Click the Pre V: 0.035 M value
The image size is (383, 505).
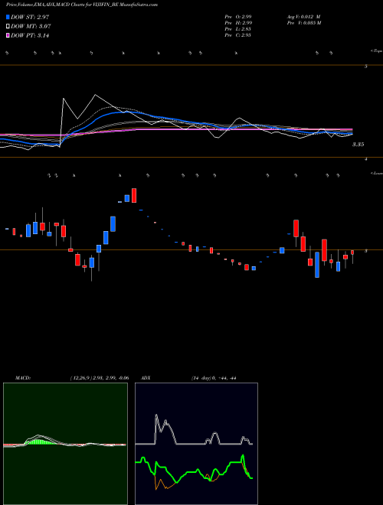point(303,23)
